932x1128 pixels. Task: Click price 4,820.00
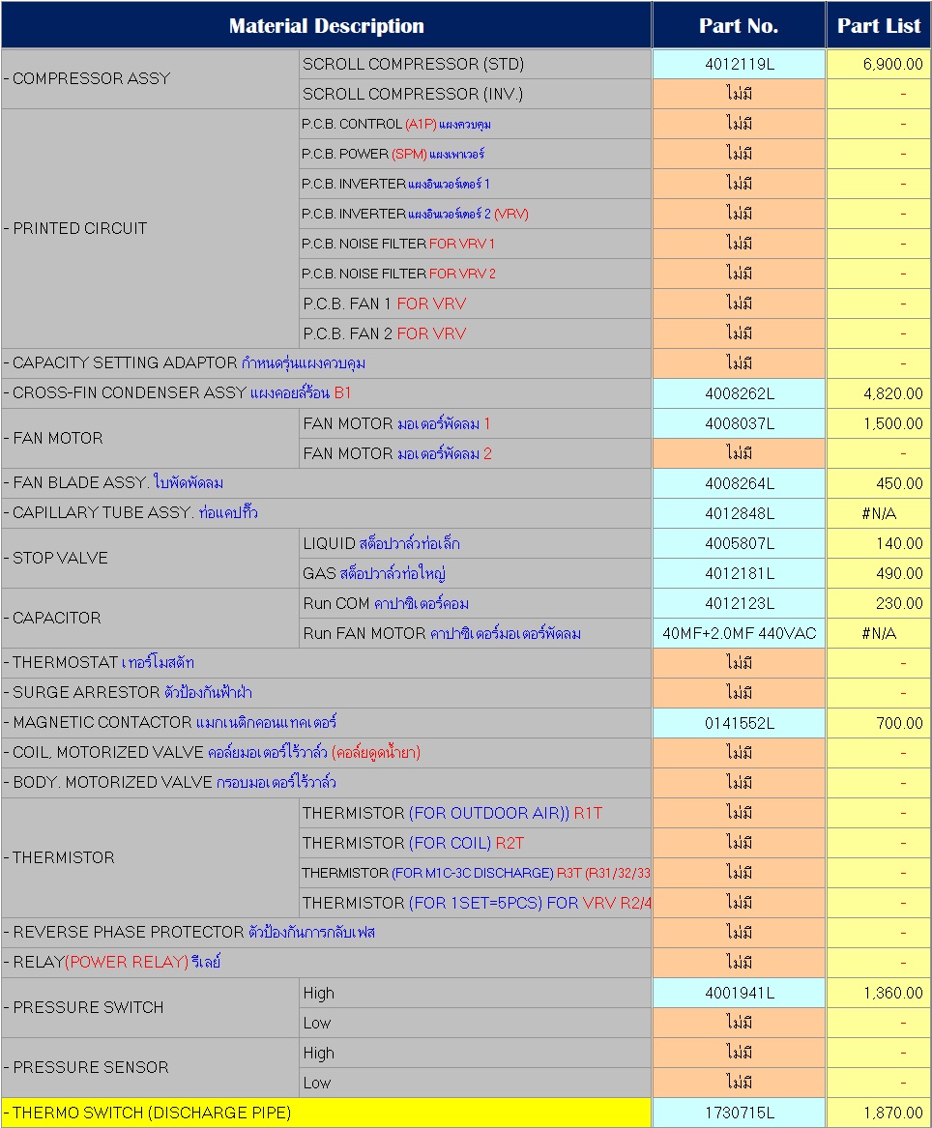(878, 394)
